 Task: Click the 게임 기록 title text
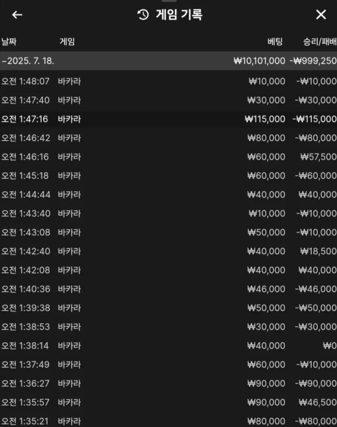(179, 15)
